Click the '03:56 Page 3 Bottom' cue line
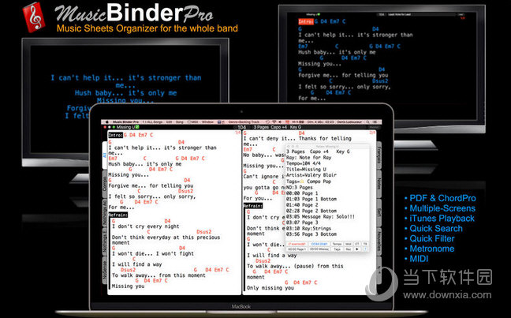The image size is (511, 318). [x=311, y=234]
